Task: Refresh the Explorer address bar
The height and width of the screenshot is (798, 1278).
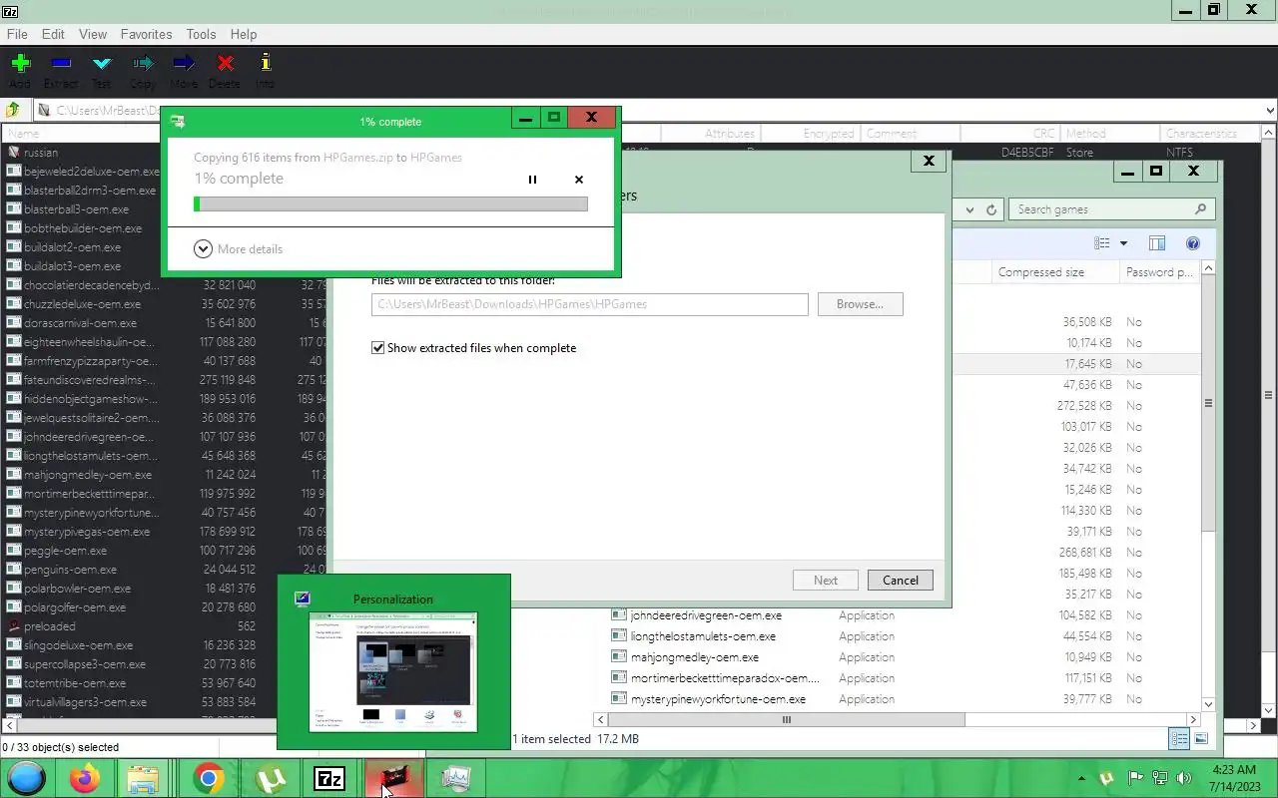Action: coord(991,209)
